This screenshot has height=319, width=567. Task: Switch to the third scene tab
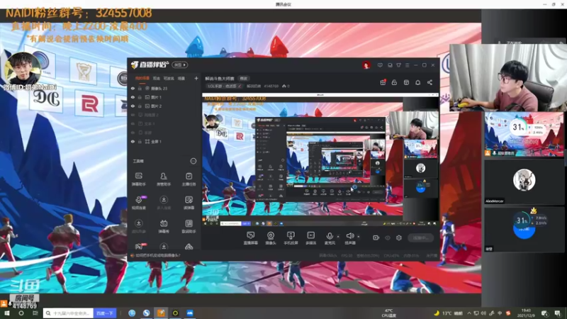(x=169, y=78)
